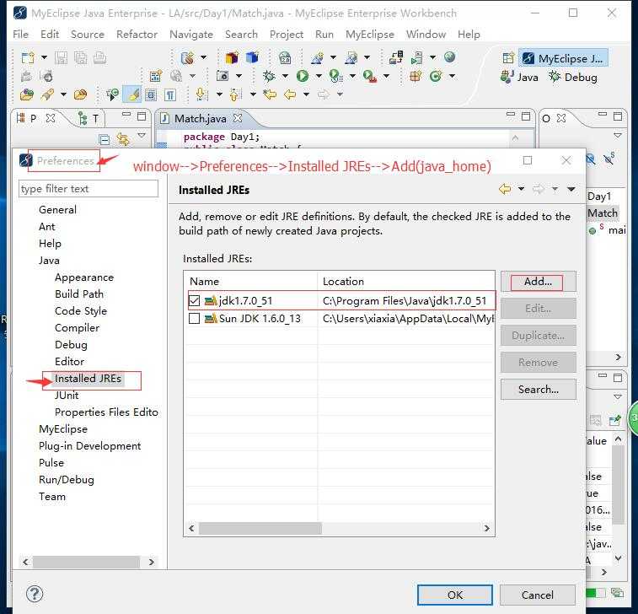Click the Cancel button

point(537,595)
